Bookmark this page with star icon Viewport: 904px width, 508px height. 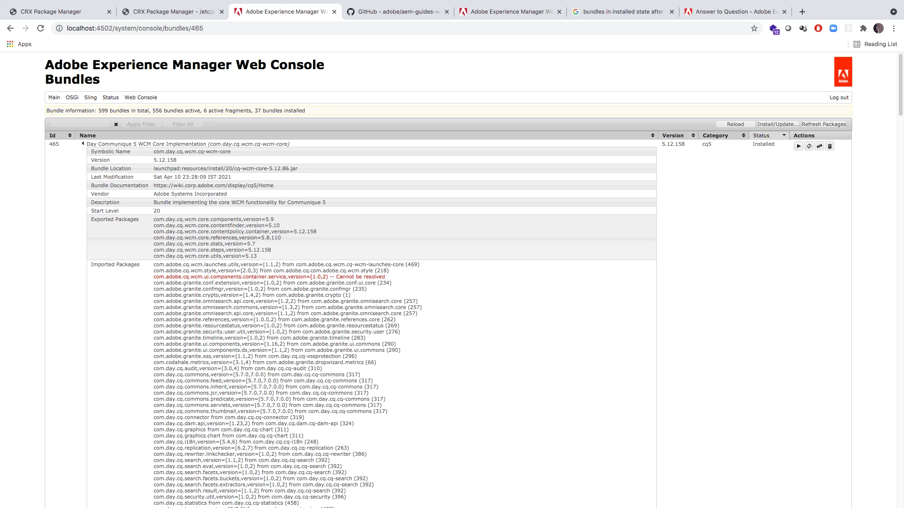click(754, 28)
